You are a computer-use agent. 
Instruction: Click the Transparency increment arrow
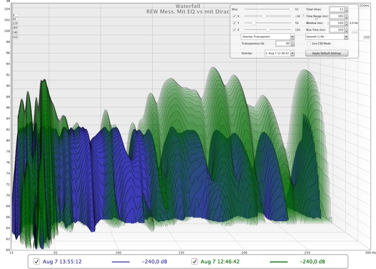(292, 42)
